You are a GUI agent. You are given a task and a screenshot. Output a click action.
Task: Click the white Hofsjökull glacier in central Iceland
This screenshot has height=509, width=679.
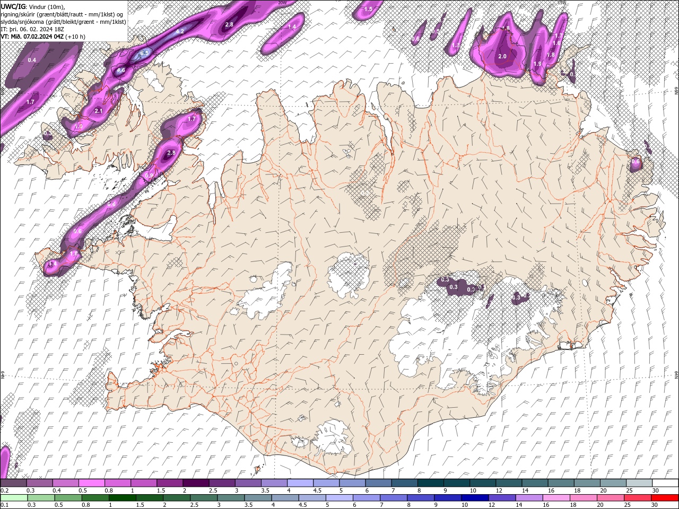349,275
